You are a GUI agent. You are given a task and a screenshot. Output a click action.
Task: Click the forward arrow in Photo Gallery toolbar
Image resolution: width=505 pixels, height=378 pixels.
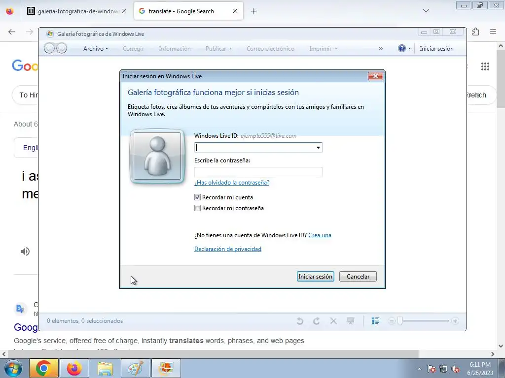pyautogui.click(x=62, y=48)
